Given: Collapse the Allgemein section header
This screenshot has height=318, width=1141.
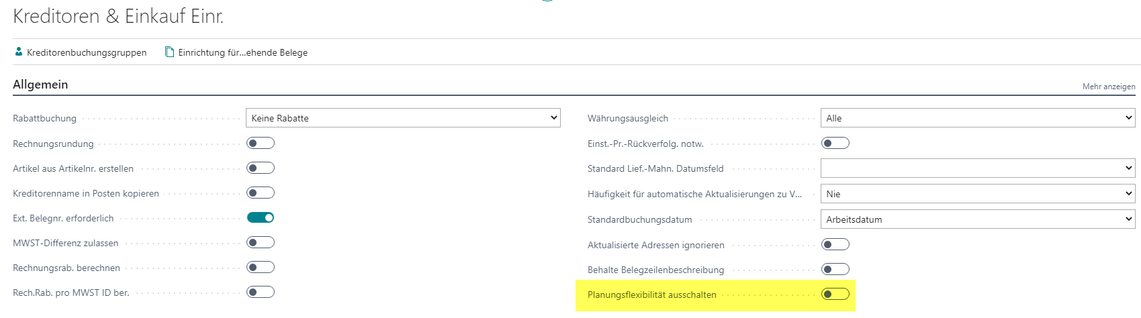Looking at the screenshot, I should pyautogui.click(x=40, y=85).
